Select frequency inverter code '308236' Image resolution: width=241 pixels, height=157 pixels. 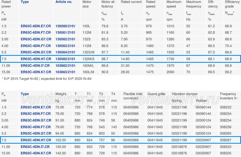tap(225, 127)
